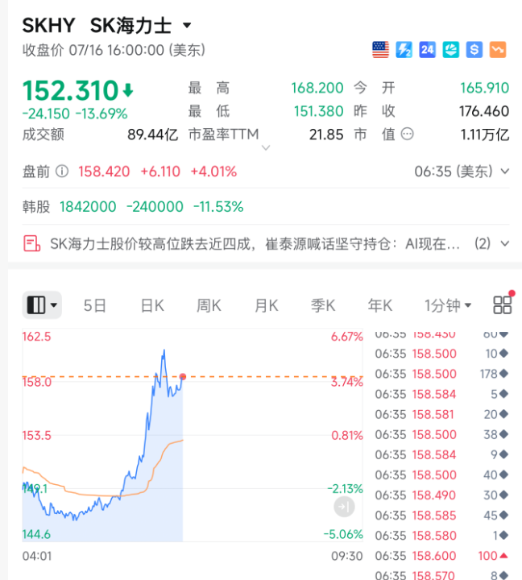Tap the 市盈率TTM label

(x=223, y=135)
